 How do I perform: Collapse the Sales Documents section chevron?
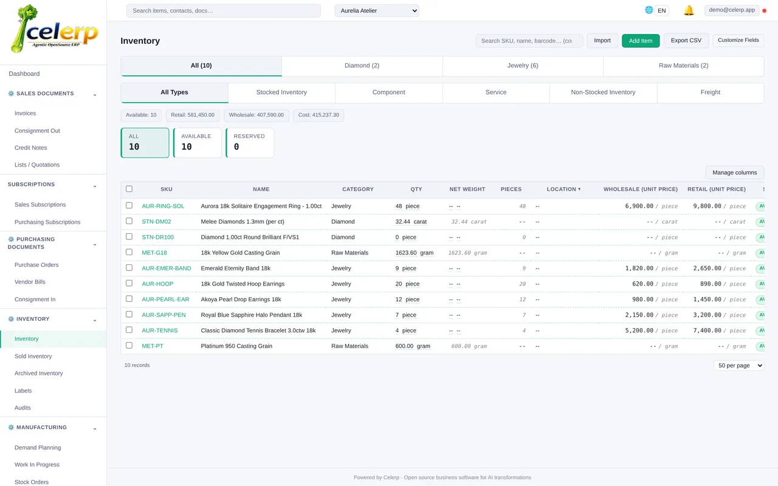tap(95, 94)
